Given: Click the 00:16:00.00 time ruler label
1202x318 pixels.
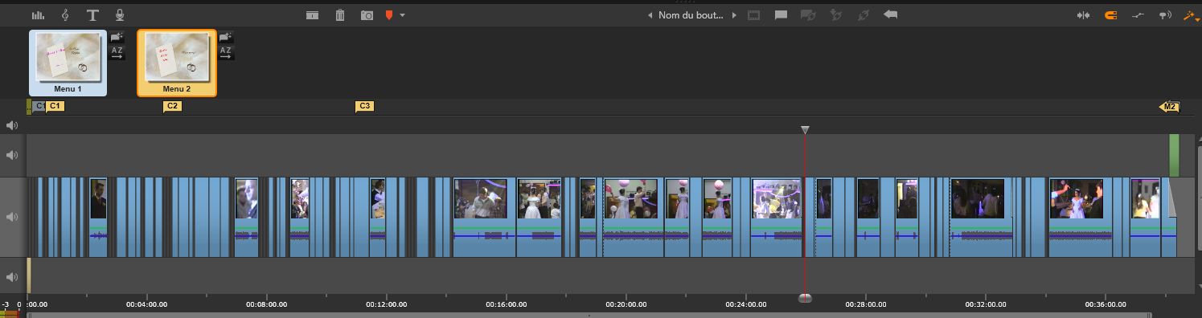Looking at the screenshot, I should click(507, 304).
